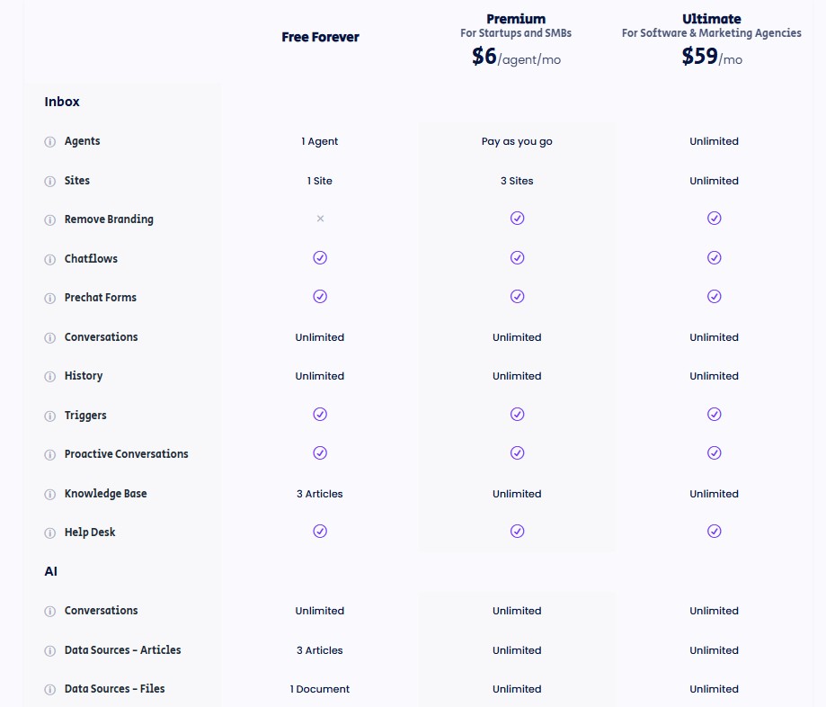
Task: Click the info icon beside Agents
Action: point(50,142)
